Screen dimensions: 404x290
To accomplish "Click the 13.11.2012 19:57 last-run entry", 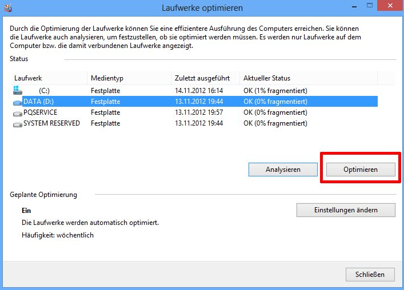I will tap(199, 112).
